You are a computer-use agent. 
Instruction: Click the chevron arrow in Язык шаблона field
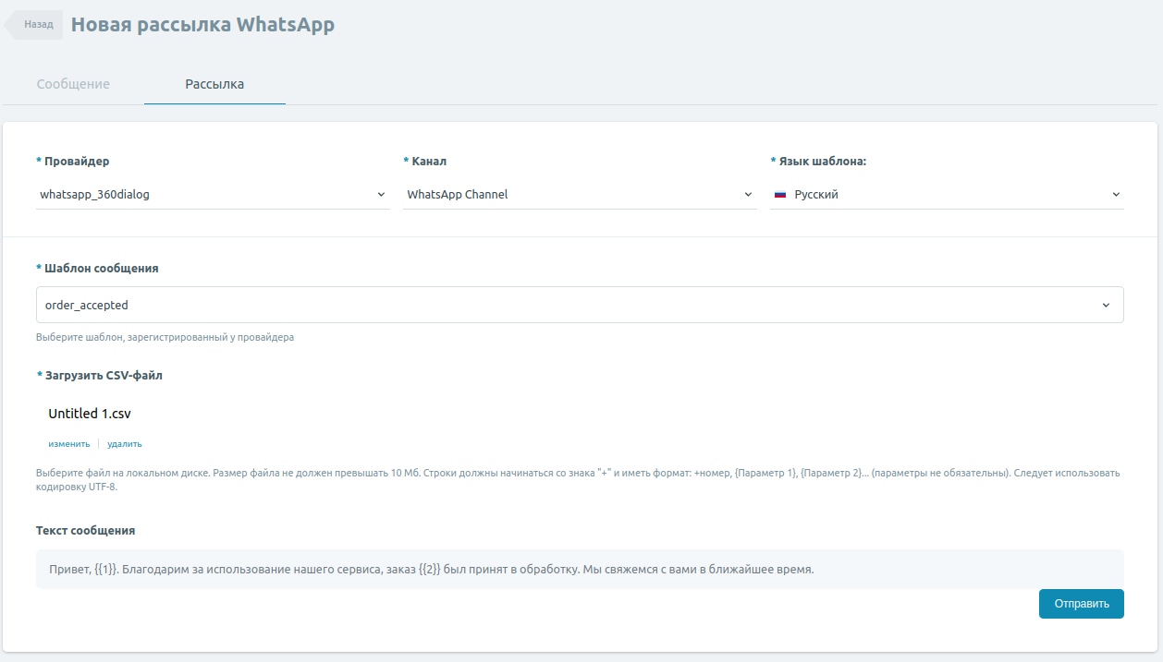1115,195
